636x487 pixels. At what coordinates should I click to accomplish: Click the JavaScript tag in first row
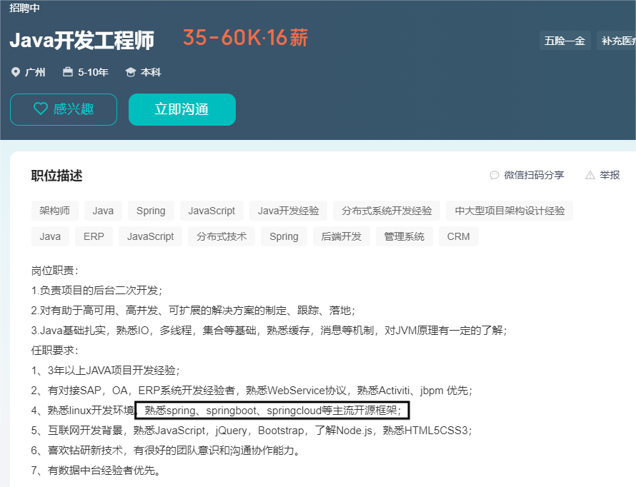tap(212, 211)
